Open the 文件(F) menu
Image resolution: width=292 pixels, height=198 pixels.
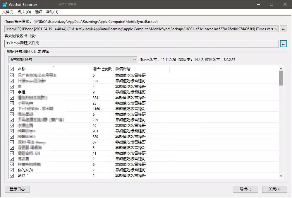[x=8, y=12]
